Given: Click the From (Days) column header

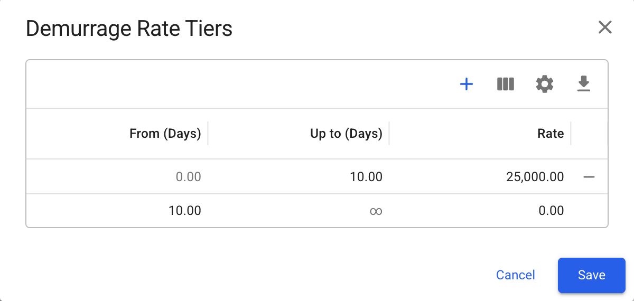Looking at the screenshot, I should (165, 134).
